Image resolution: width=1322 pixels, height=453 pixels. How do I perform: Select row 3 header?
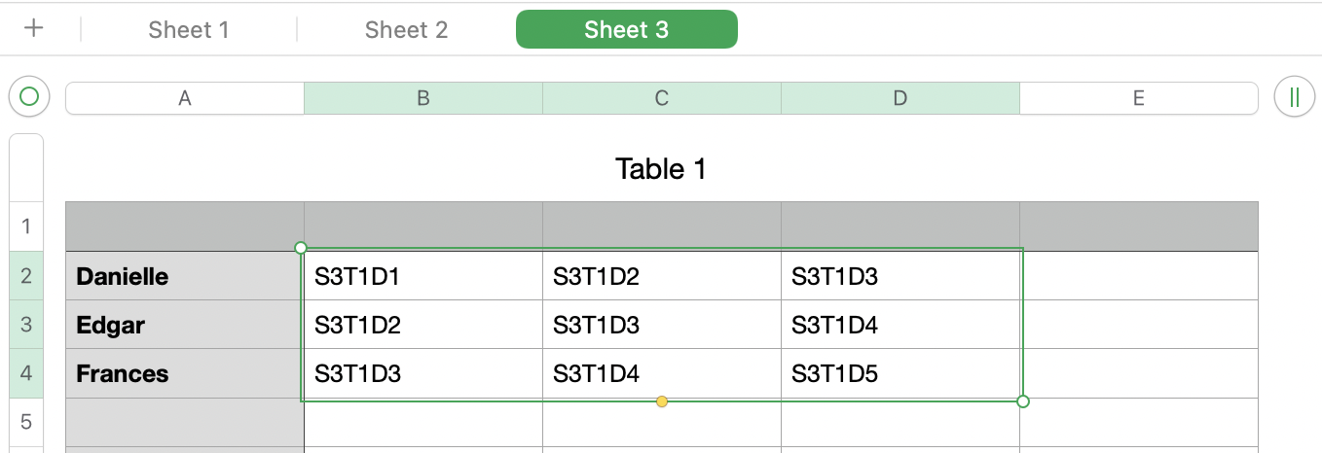[x=26, y=325]
